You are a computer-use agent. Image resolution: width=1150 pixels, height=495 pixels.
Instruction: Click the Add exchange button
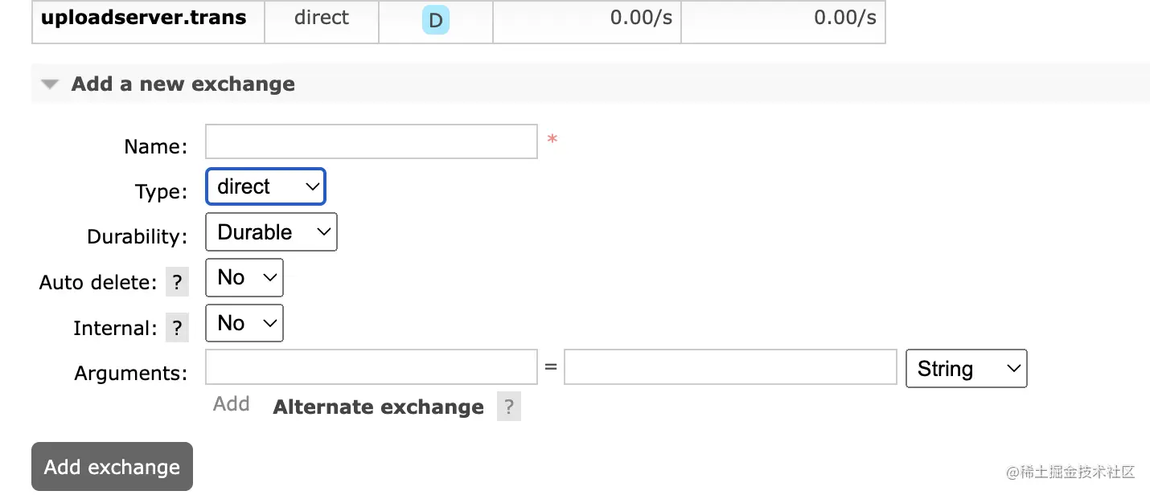[x=112, y=467]
